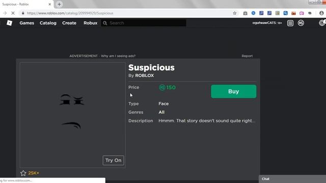The height and width of the screenshot is (183, 326).
Task: Click the site lock security icon
Action: (23, 13)
